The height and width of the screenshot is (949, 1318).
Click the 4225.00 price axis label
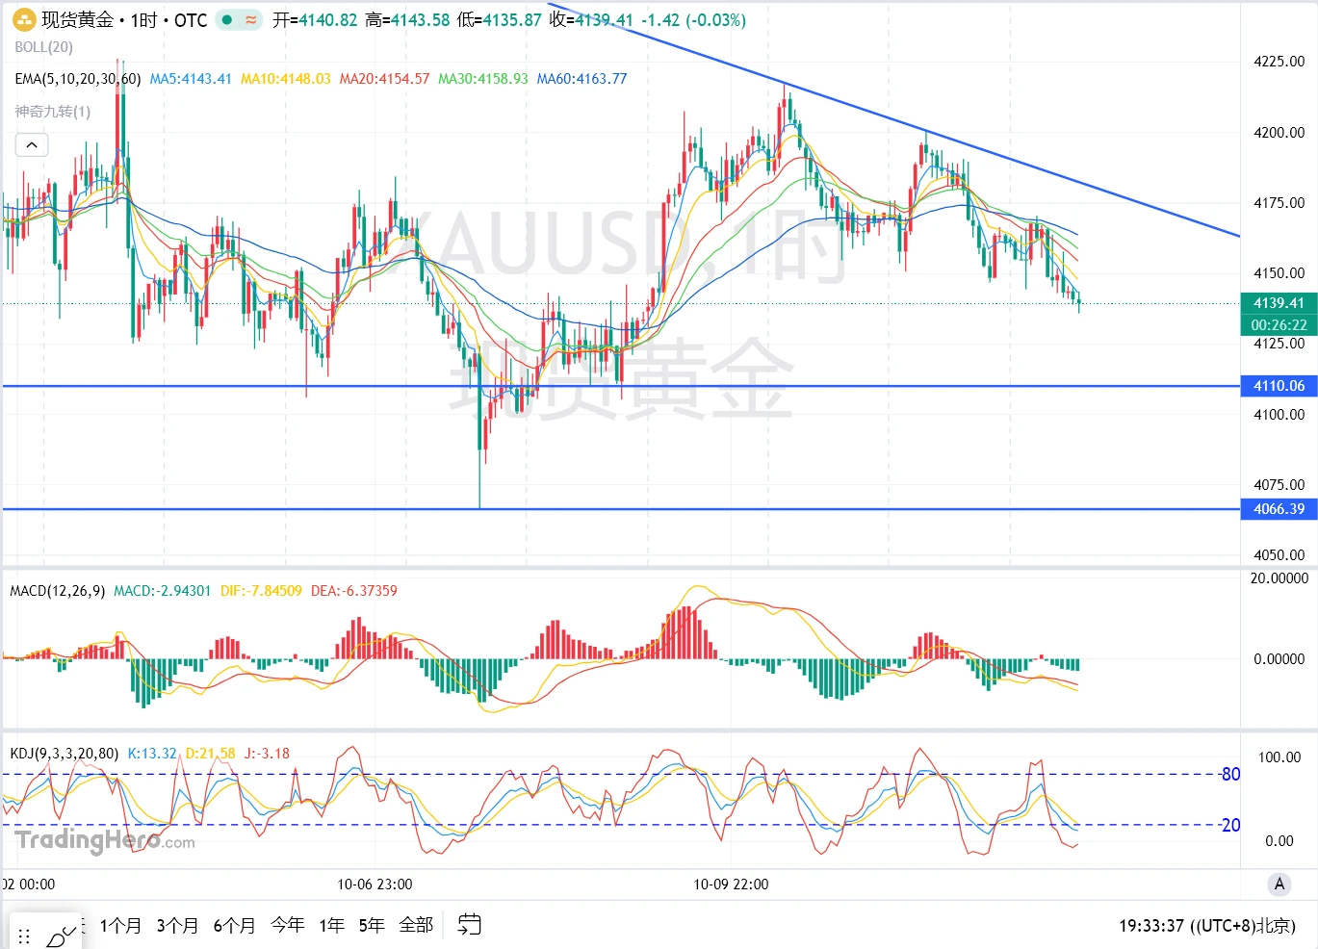pyautogui.click(x=1279, y=62)
